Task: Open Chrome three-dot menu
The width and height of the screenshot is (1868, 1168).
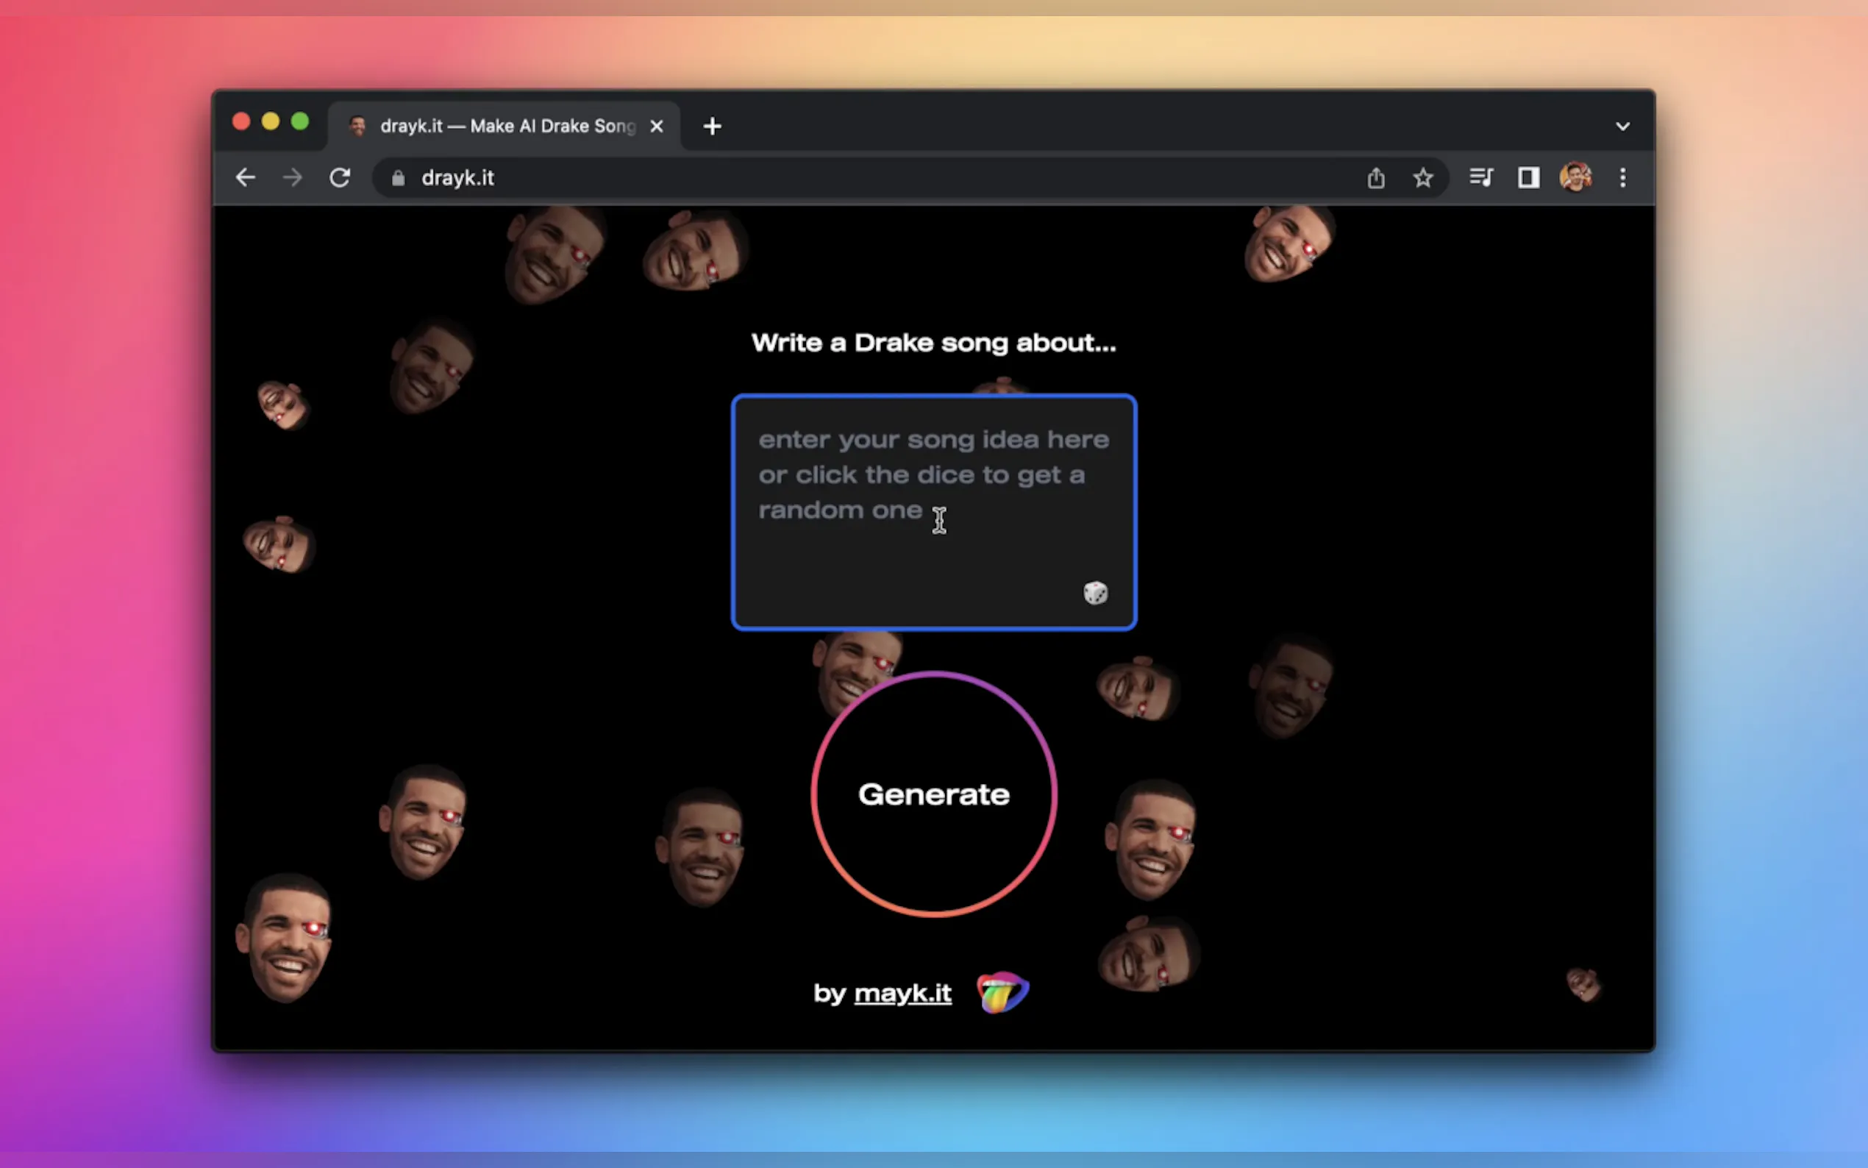Action: click(x=1622, y=178)
